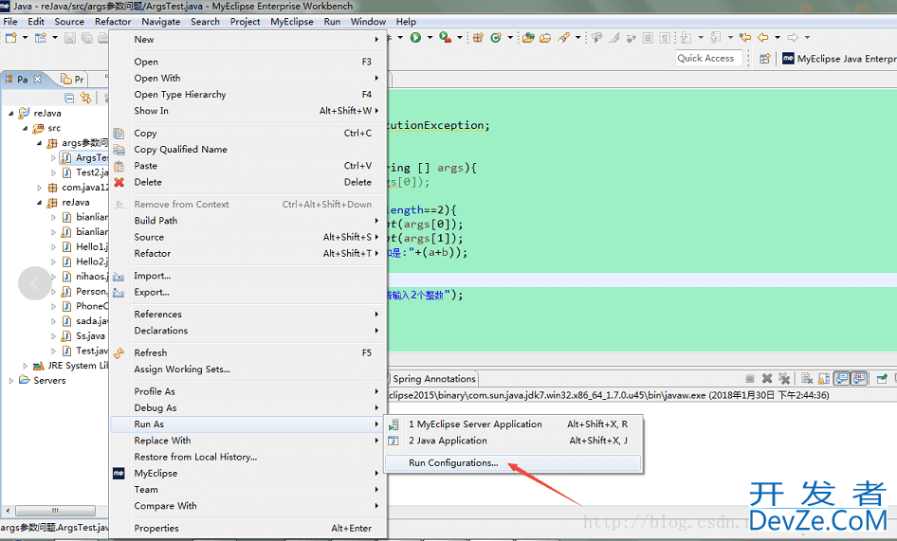Click the Open Perspective icon
897x541 pixels.
pos(764,59)
